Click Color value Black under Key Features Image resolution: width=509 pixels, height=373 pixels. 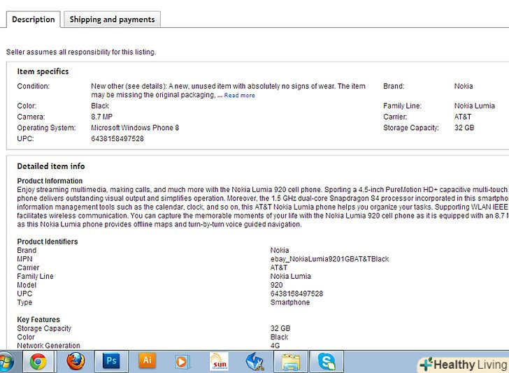[279, 337]
